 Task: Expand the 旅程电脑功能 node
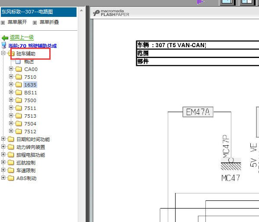point(3,154)
